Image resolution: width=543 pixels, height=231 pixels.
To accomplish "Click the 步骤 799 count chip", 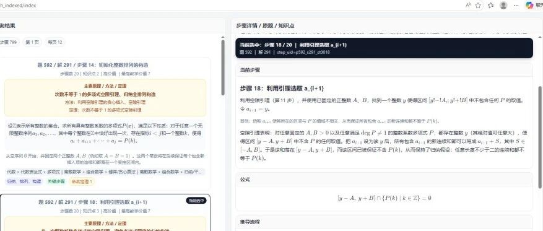I will [x=9, y=42].
